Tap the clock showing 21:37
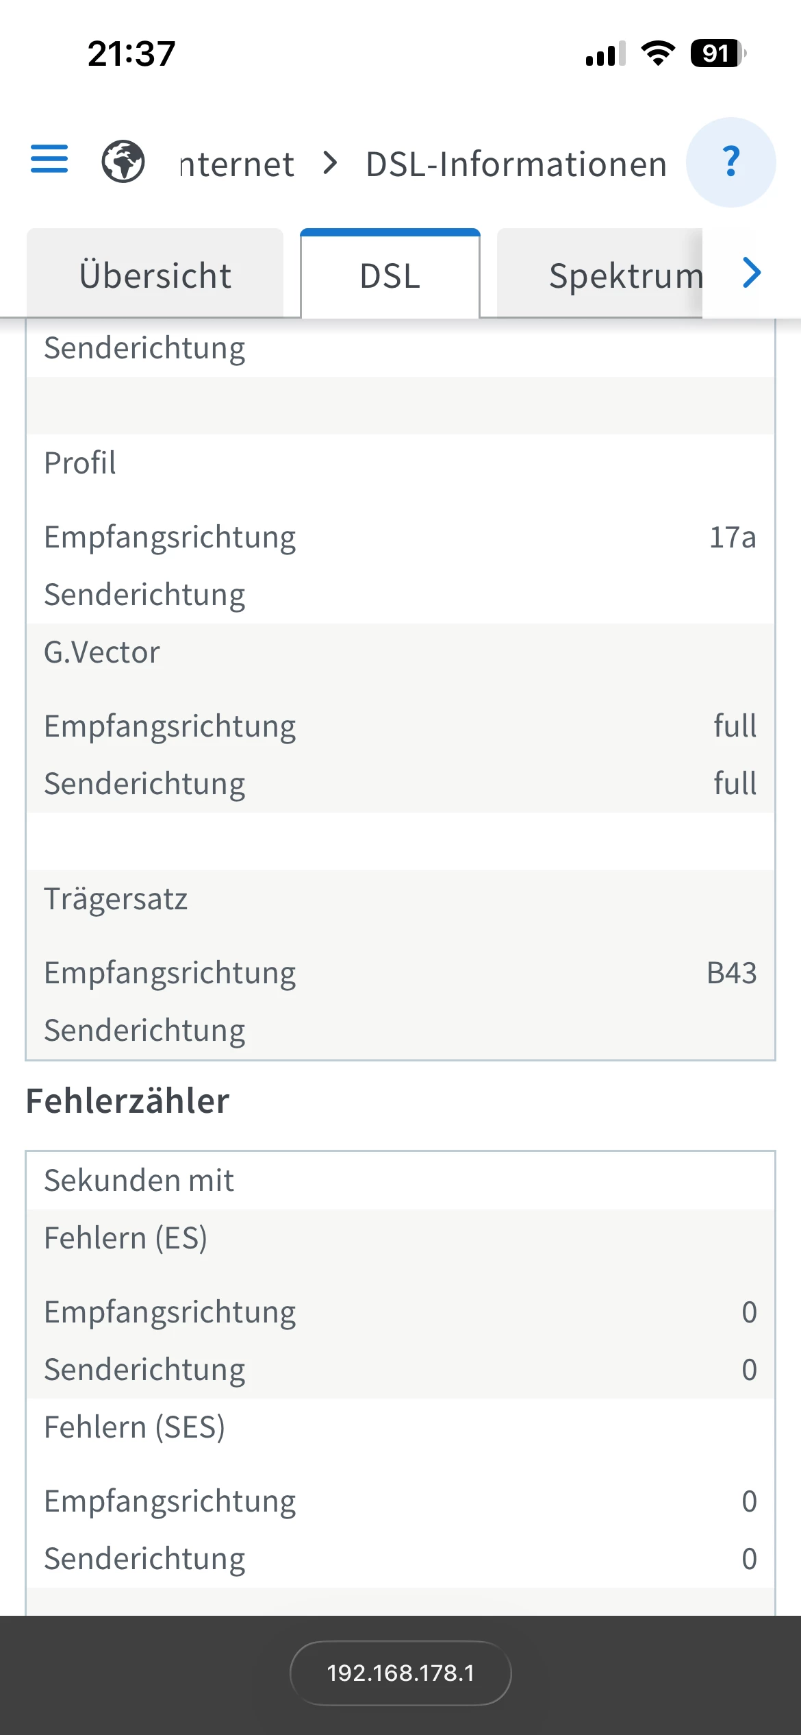The width and height of the screenshot is (801, 1735). (x=131, y=53)
